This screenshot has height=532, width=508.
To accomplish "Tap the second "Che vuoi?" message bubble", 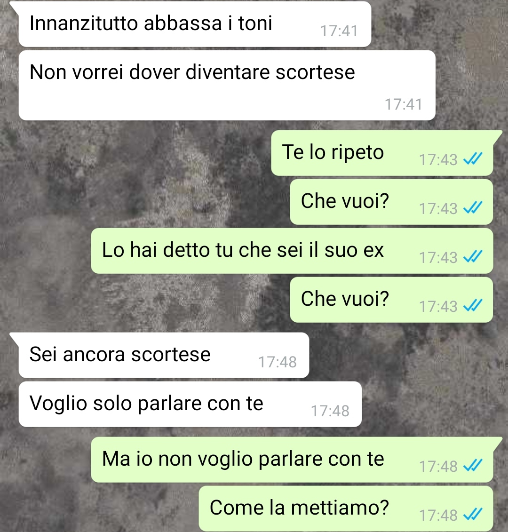I will (x=391, y=300).
